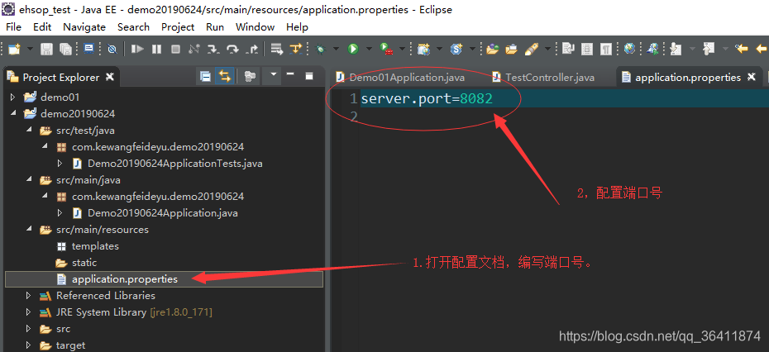The image size is (769, 352).
Task: Click the Suspend (pause) icon
Action: (156, 49)
